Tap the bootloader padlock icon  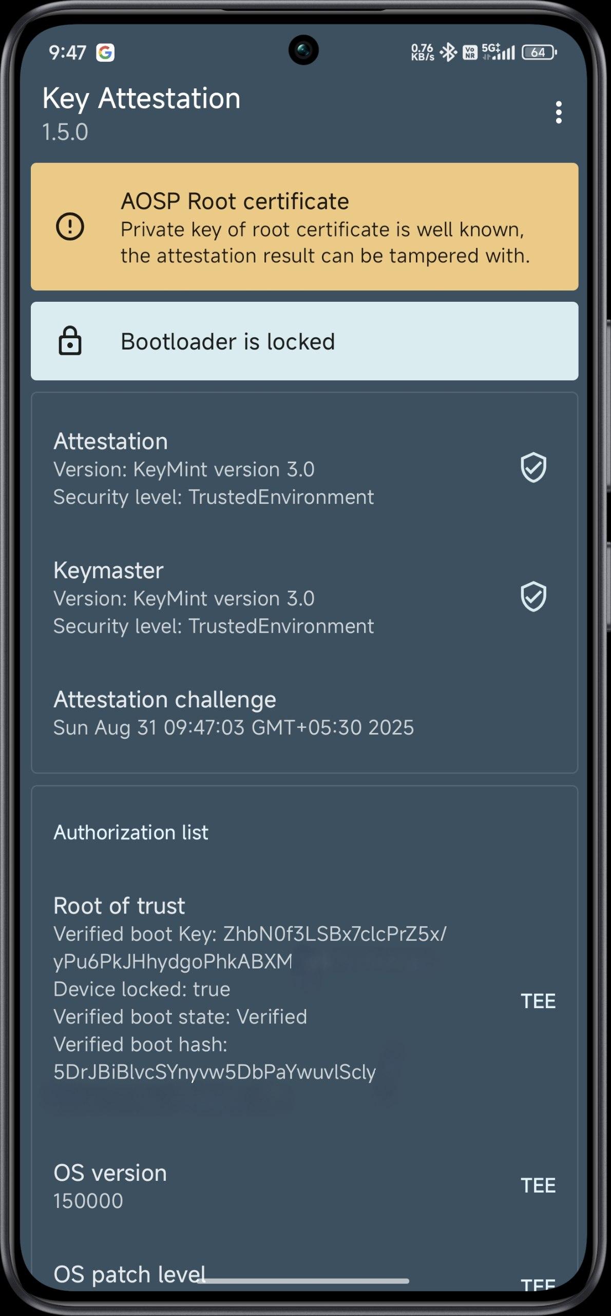70,341
